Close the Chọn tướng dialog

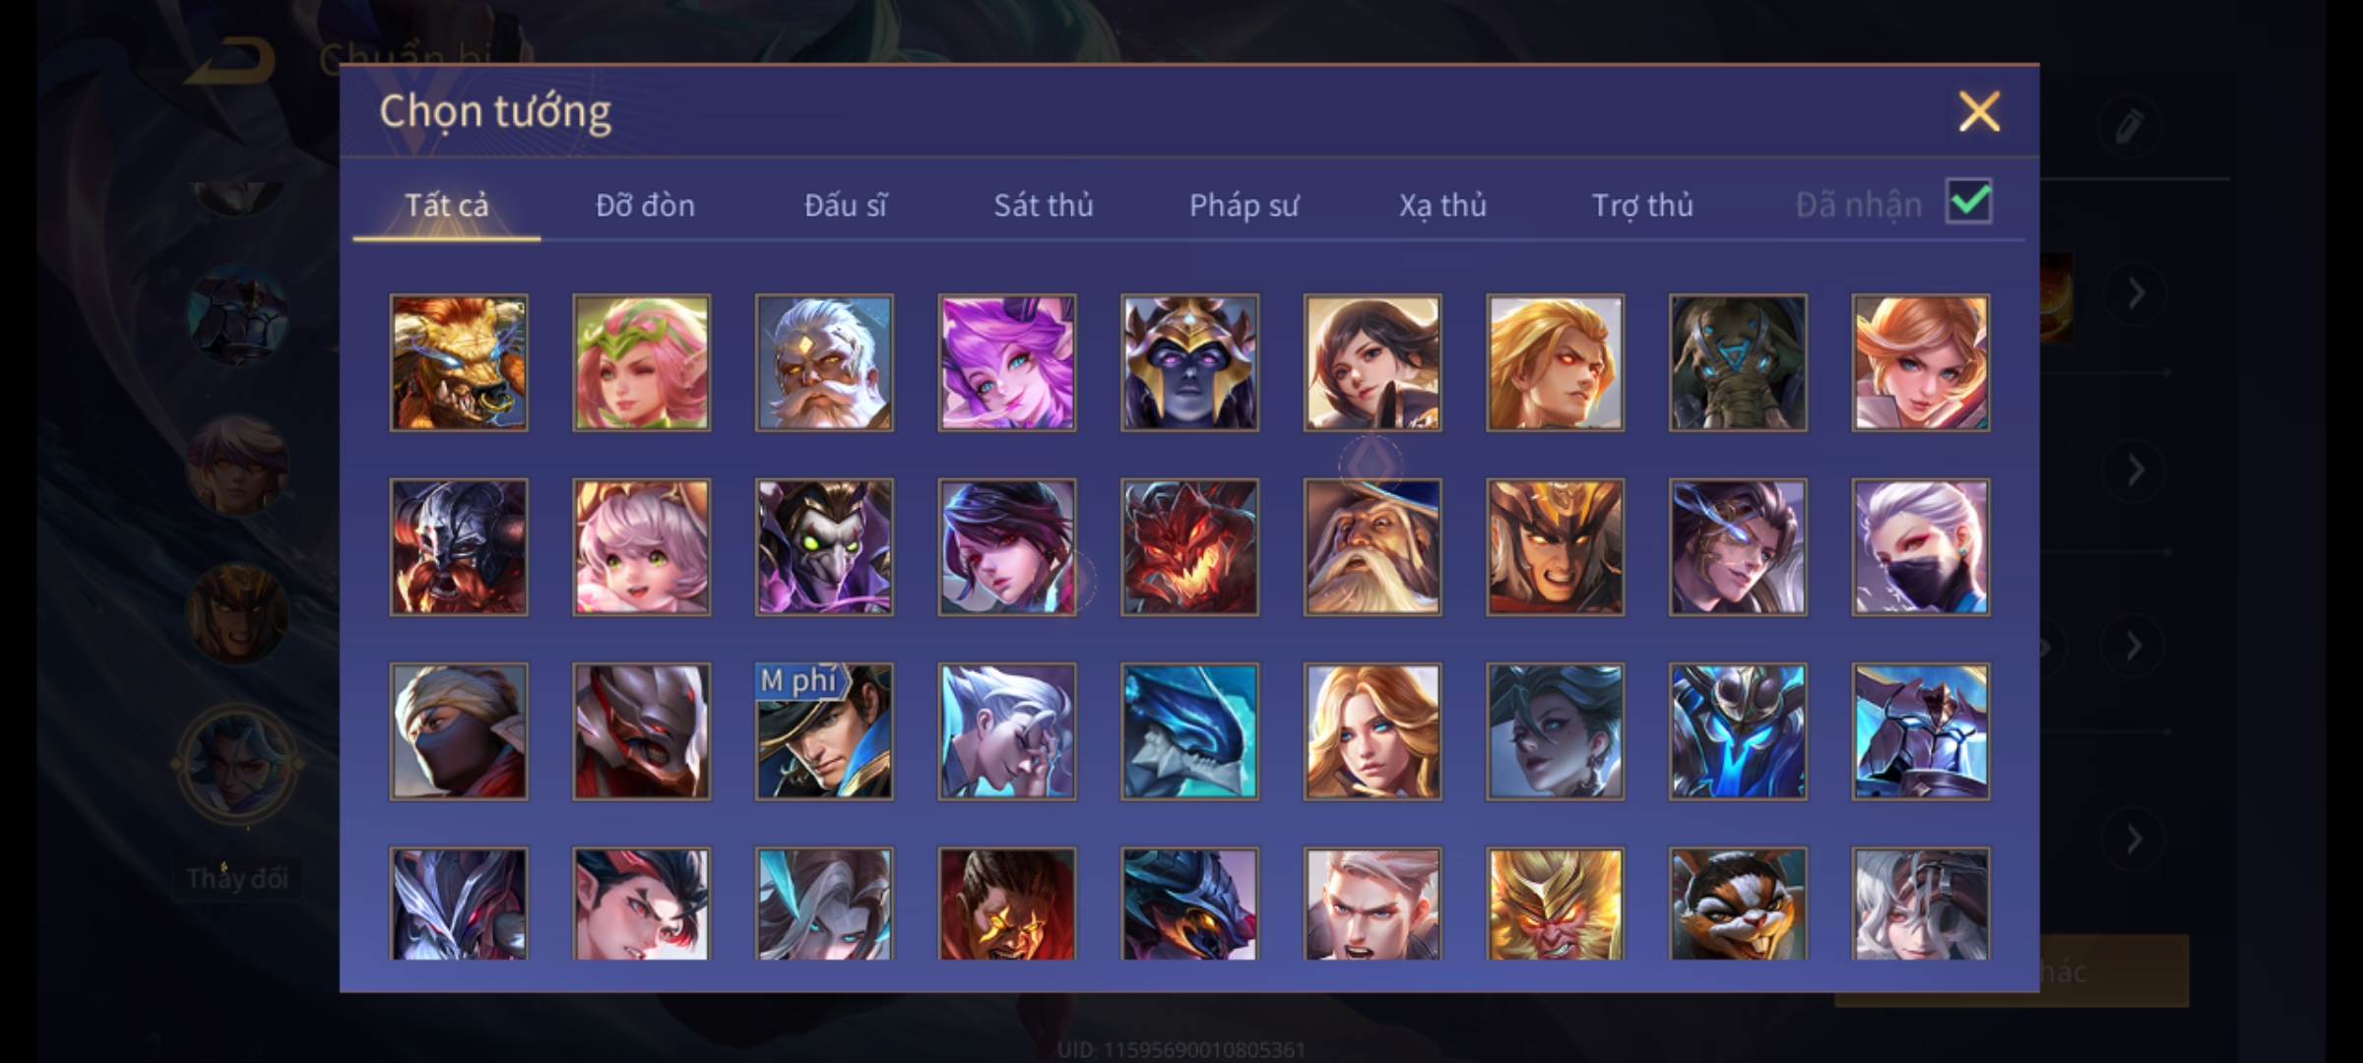[1979, 111]
